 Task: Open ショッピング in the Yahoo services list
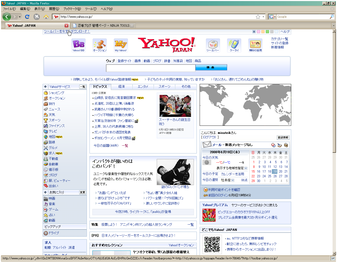coord(56,93)
